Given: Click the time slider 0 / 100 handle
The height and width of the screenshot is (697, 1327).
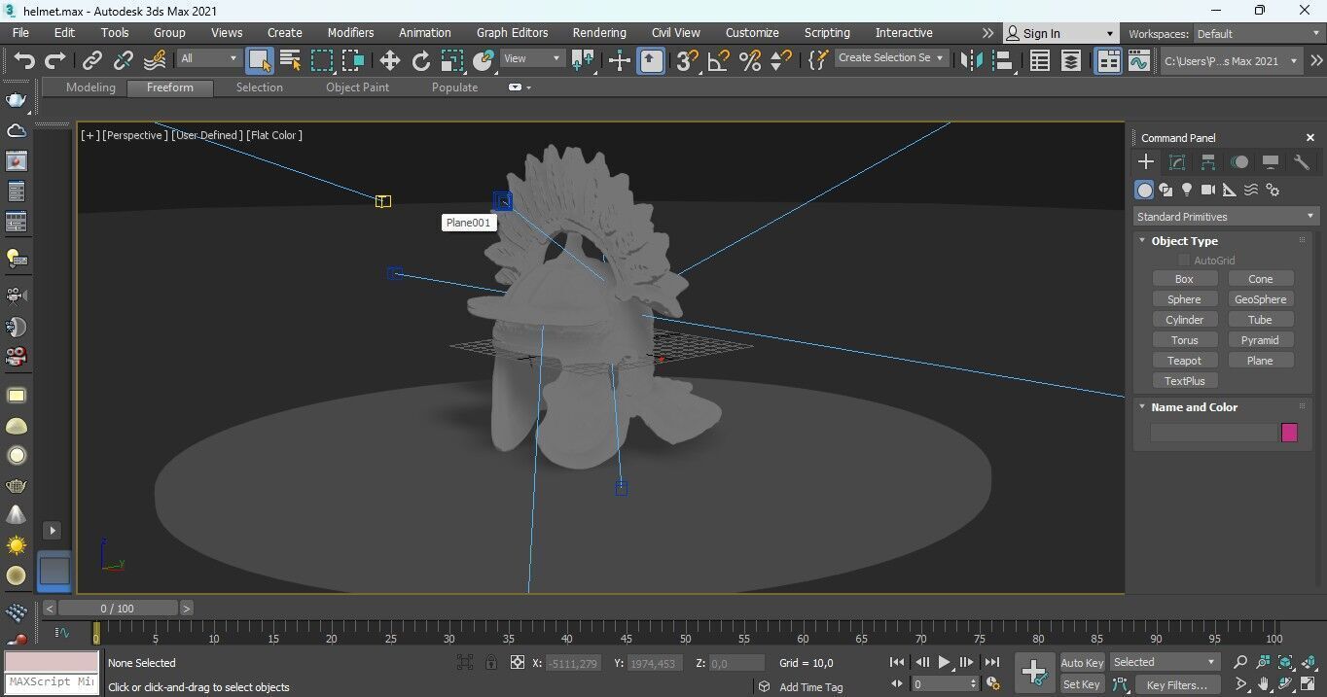Looking at the screenshot, I should coord(118,609).
